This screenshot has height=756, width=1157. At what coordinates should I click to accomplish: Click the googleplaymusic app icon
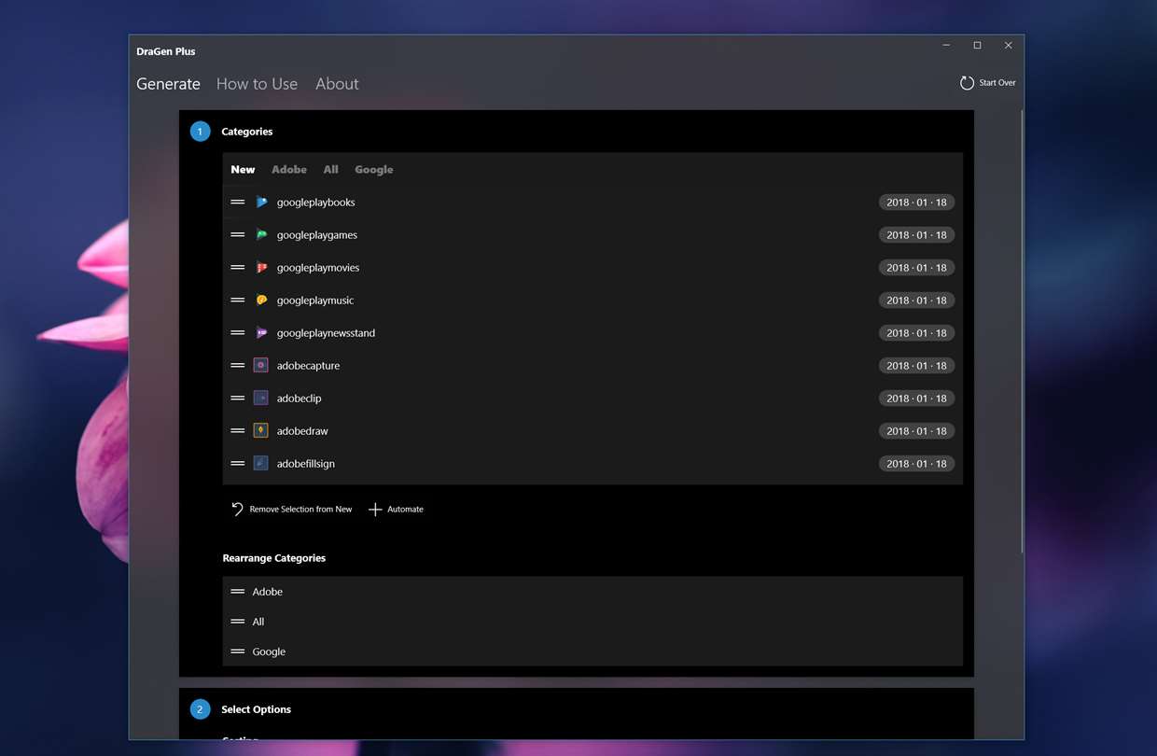pos(261,301)
